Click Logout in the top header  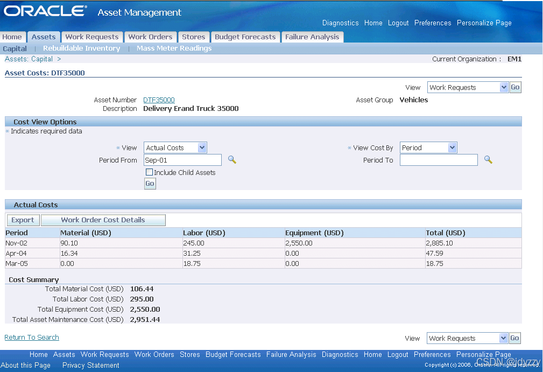pyautogui.click(x=398, y=23)
